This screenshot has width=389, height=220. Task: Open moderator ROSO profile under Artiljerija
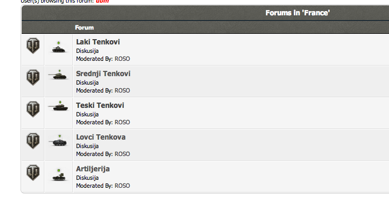point(122,186)
